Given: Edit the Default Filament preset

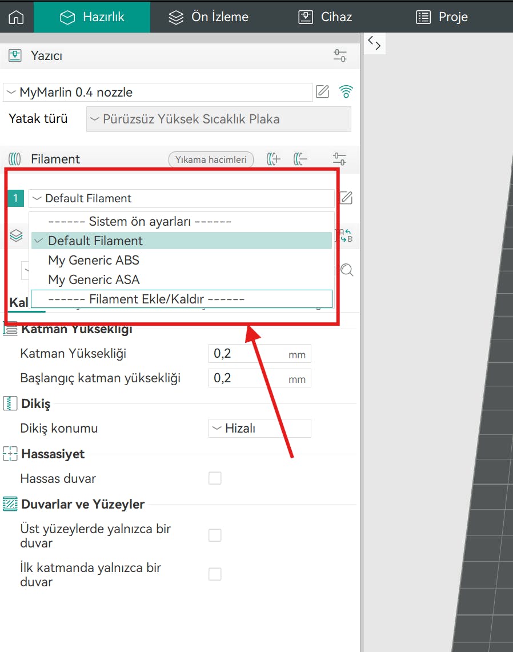Looking at the screenshot, I should (346, 198).
